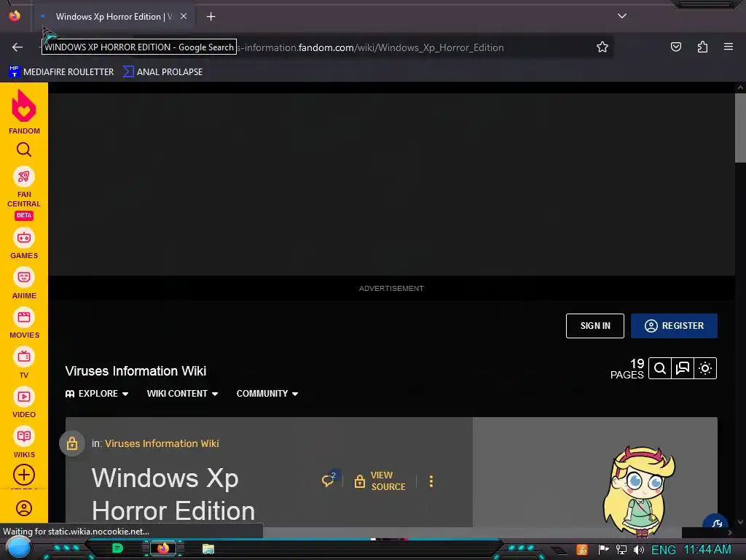Open the wiki Discuss icon

pyautogui.click(x=683, y=368)
